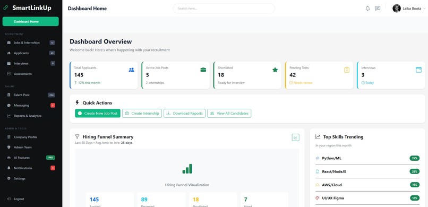Select Dashboard Home in the sidebar
Viewport: 428px width, 207px height.
31,22
